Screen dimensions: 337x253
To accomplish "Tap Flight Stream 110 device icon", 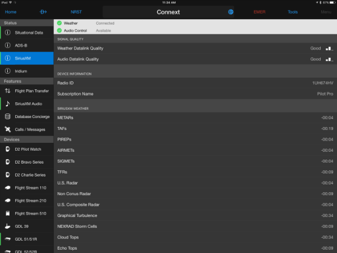I will [8, 188].
